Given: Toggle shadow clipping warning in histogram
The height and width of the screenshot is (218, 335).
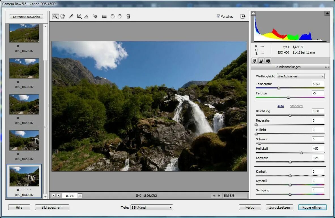Looking at the screenshot, I should (253, 13).
